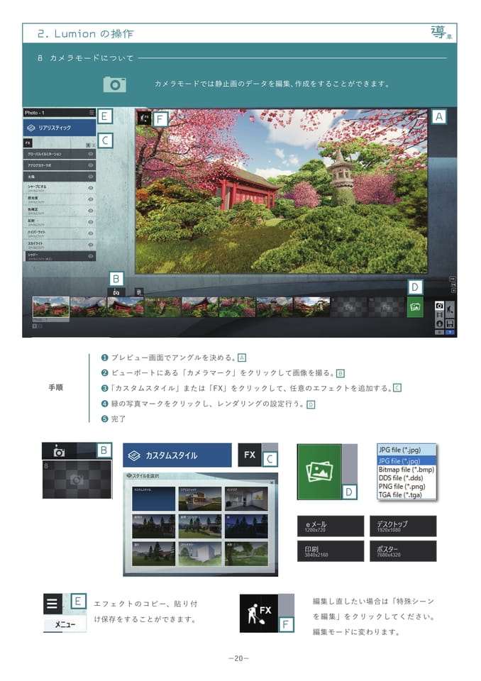
Task: Toggle visibility of 色補正 effect
Action: pyautogui.click(x=91, y=211)
